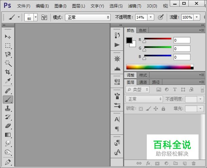This screenshot has height=168, width=207.
Task: Select the Pen tool
Action: (8, 162)
